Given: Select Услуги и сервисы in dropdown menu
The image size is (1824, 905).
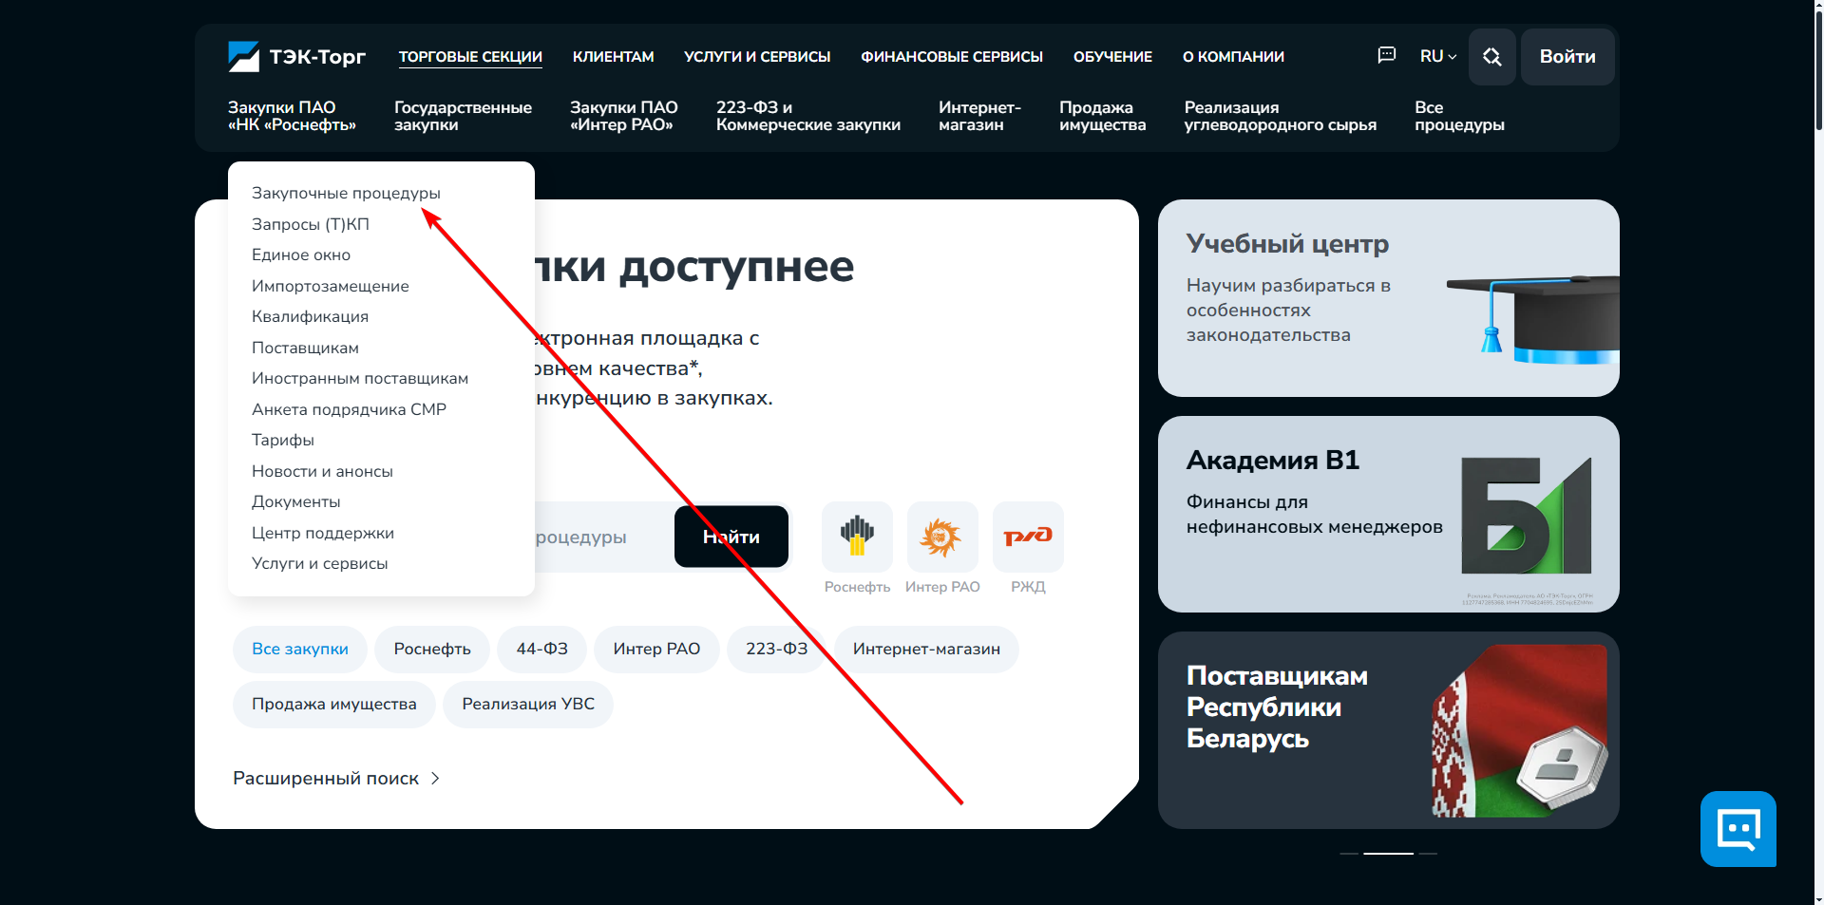Looking at the screenshot, I should click(x=319, y=563).
